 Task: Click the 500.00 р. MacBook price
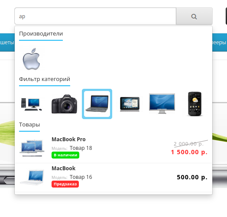[x=192, y=177]
